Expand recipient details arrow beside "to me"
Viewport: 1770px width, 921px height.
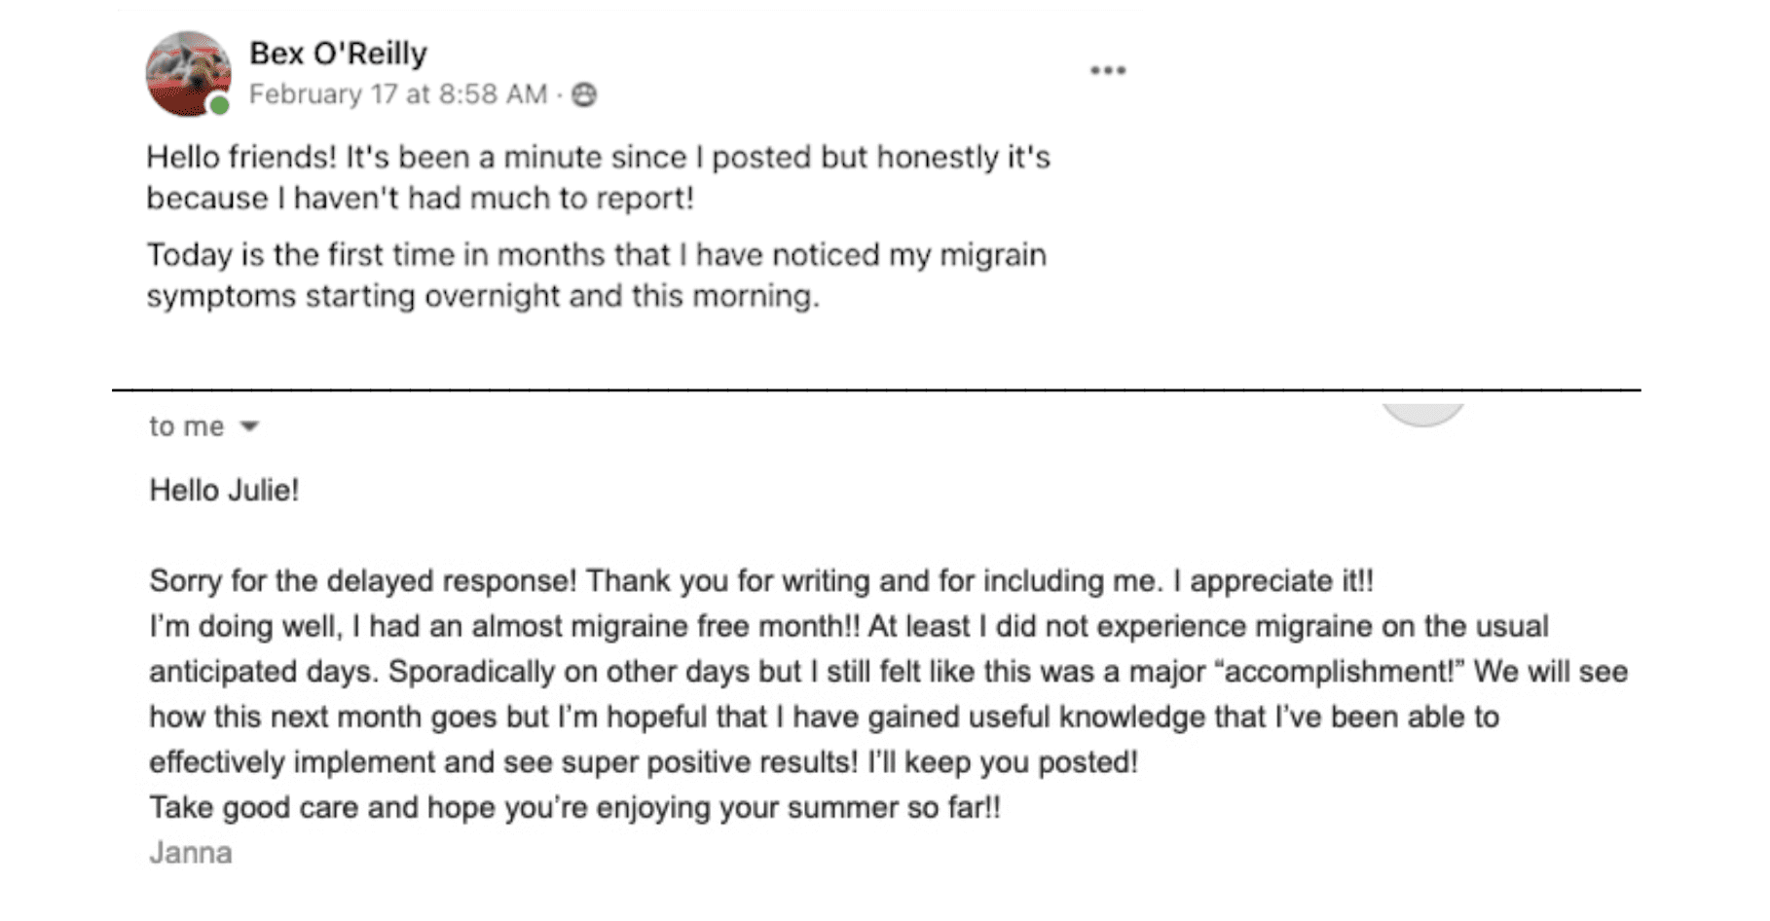[x=249, y=426]
